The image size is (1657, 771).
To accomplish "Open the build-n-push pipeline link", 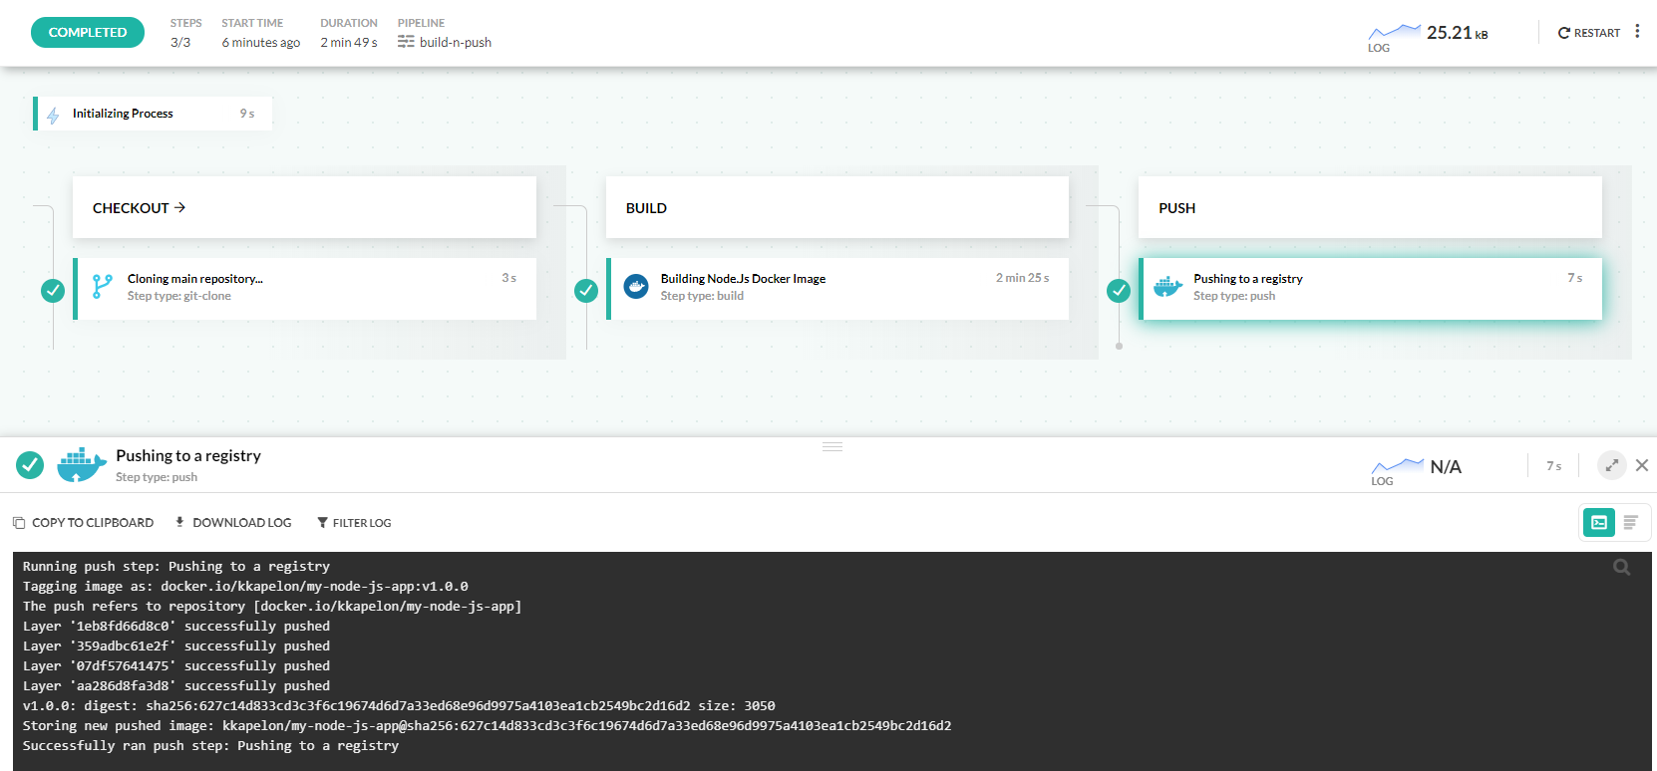I will click(x=455, y=43).
